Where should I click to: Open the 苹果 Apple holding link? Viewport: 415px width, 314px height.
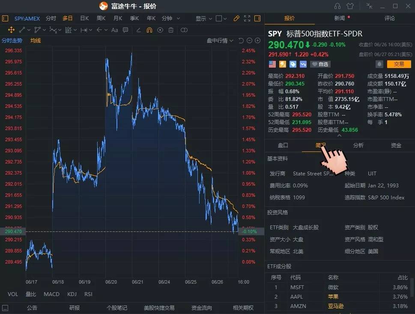[333, 296]
